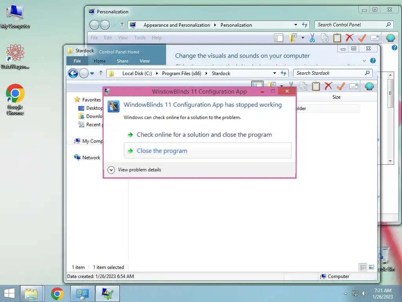Image resolution: width=402 pixels, height=302 pixels.
Task: Click up arrow in Stardock address bar
Action: 101,73
